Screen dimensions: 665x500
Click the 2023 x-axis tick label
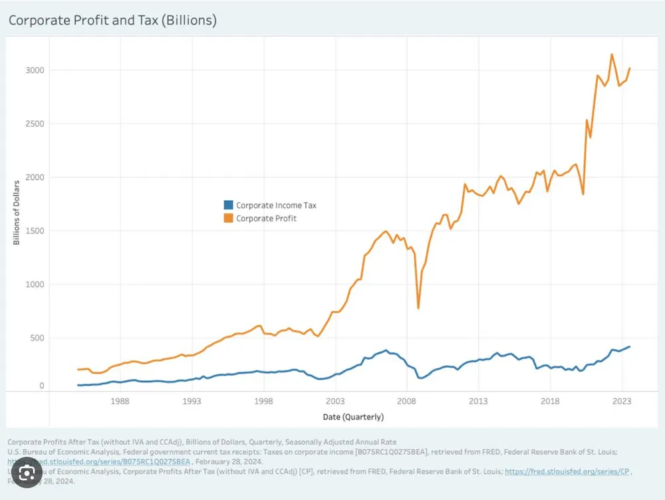tap(622, 402)
